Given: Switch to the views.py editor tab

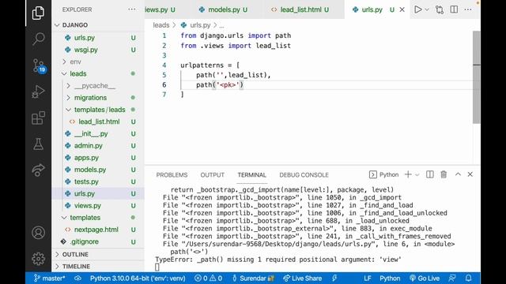Looking at the screenshot, I should click(160, 9).
